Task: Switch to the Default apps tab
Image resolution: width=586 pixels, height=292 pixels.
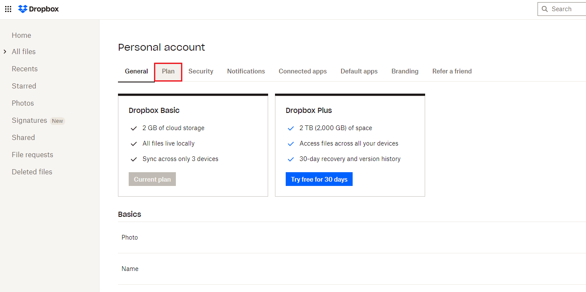Action: pos(359,71)
